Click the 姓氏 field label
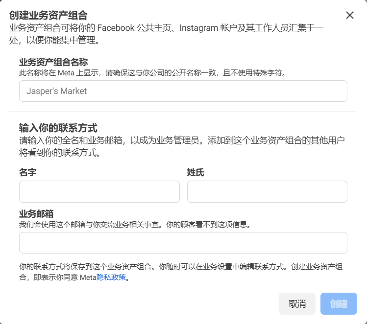Image resolution: width=367 pixels, height=324 pixels. [x=195, y=172]
